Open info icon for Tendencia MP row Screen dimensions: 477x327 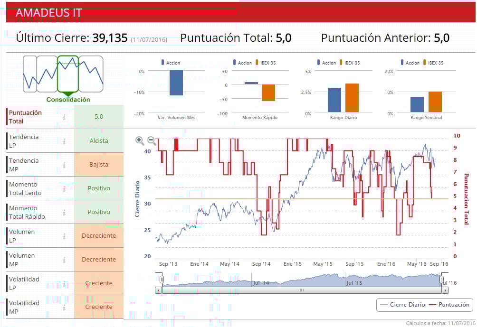click(64, 165)
